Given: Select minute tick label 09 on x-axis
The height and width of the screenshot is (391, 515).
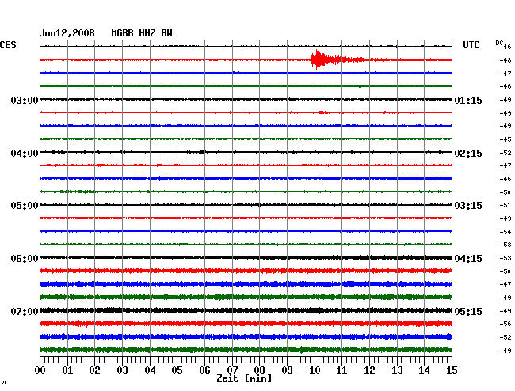Looking at the screenshot, I should [x=287, y=370].
